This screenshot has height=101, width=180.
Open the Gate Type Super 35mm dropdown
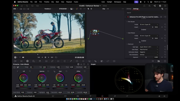tap(149, 47)
